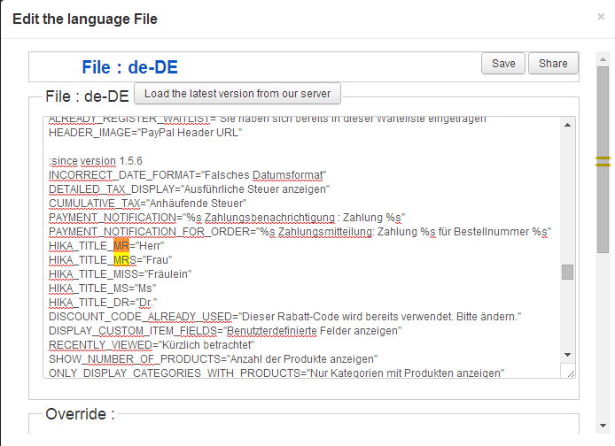
Task: Click the RECENTLY_VIEWED translation line
Action: tap(152, 345)
